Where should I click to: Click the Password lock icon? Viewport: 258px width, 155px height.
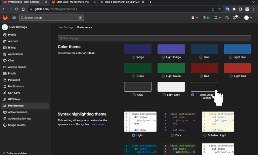[5, 80]
